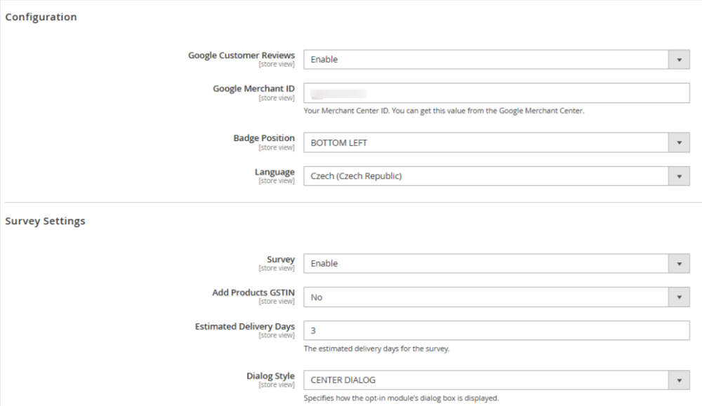Click the Estimated Delivery Days label
702x406 pixels.
pyautogui.click(x=244, y=327)
